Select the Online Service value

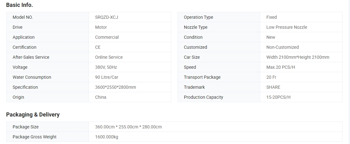(109, 57)
